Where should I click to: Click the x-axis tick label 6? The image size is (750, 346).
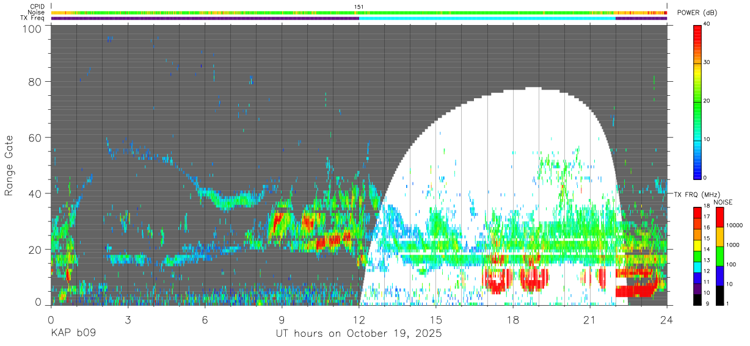click(x=205, y=320)
